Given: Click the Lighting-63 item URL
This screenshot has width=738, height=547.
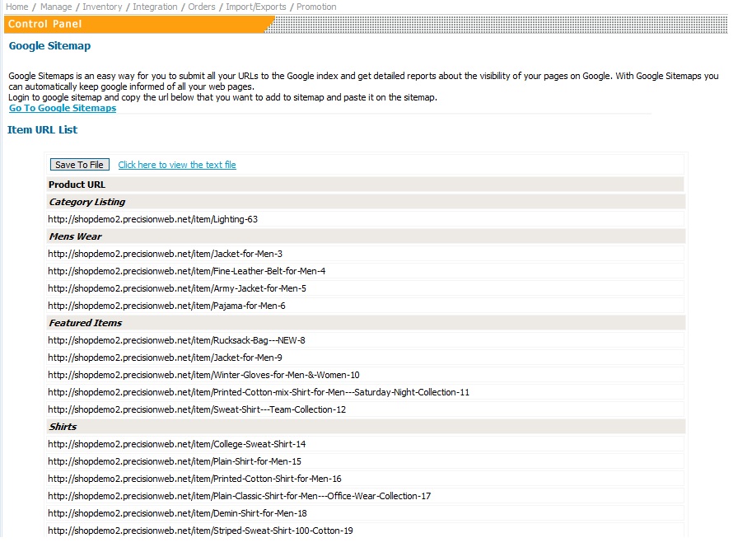Looking at the screenshot, I should click(153, 219).
